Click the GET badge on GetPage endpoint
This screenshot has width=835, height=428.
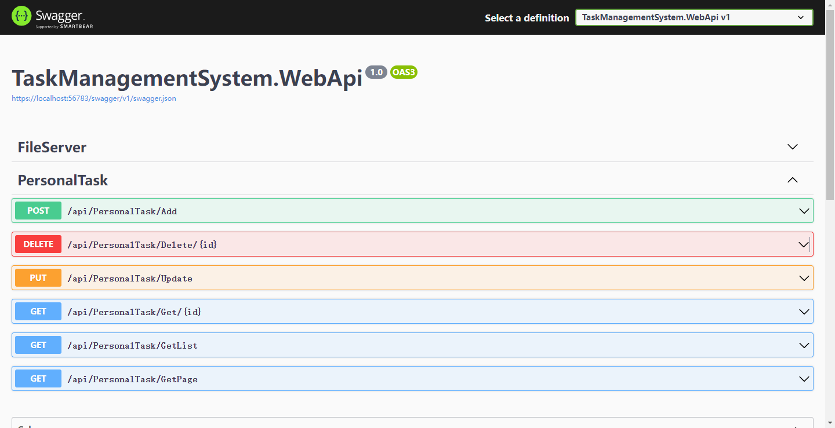click(x=38, y=378)
